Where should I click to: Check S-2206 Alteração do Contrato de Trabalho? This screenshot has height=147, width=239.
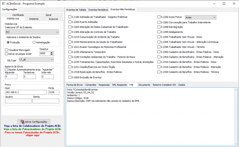pyautogui.click(x=70, y=32)
